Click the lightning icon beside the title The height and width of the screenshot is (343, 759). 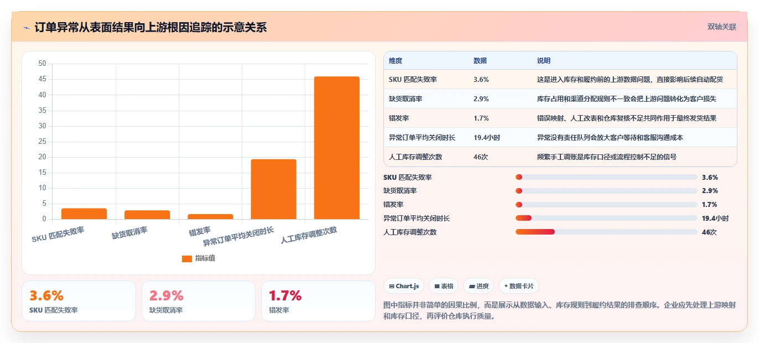[27, 27]
